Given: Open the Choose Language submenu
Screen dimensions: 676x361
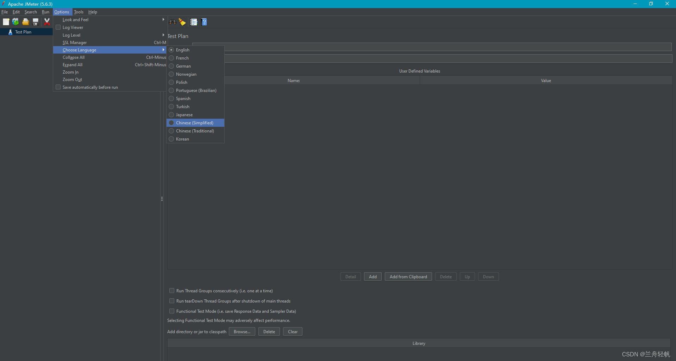Looking at the screenshot, I should point(109,50).
